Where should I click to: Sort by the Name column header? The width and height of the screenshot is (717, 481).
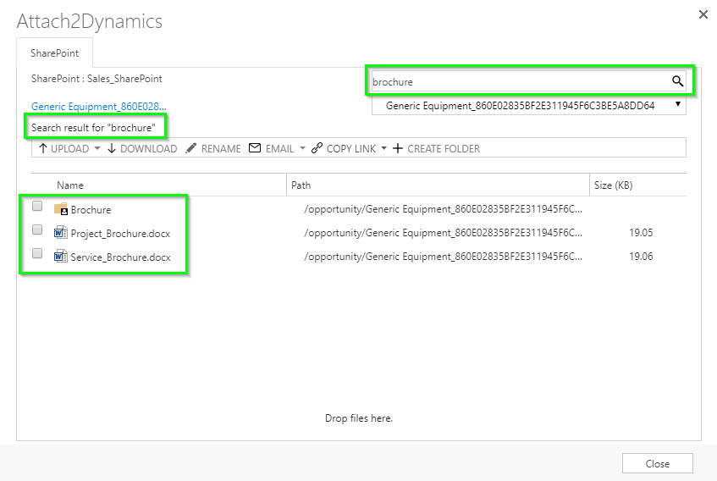point(70,185)
